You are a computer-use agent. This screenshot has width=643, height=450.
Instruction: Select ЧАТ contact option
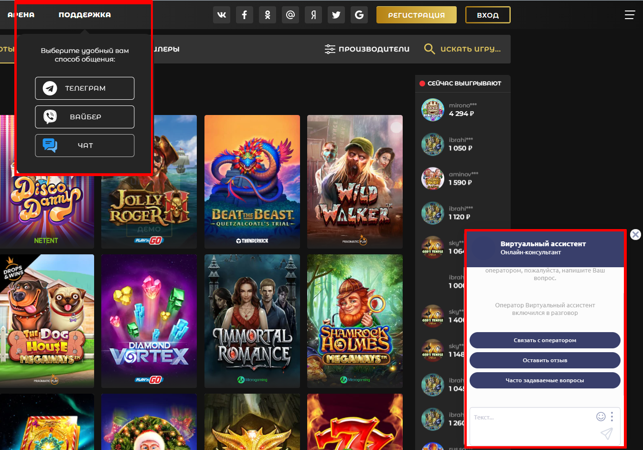(x=85, y=146)
